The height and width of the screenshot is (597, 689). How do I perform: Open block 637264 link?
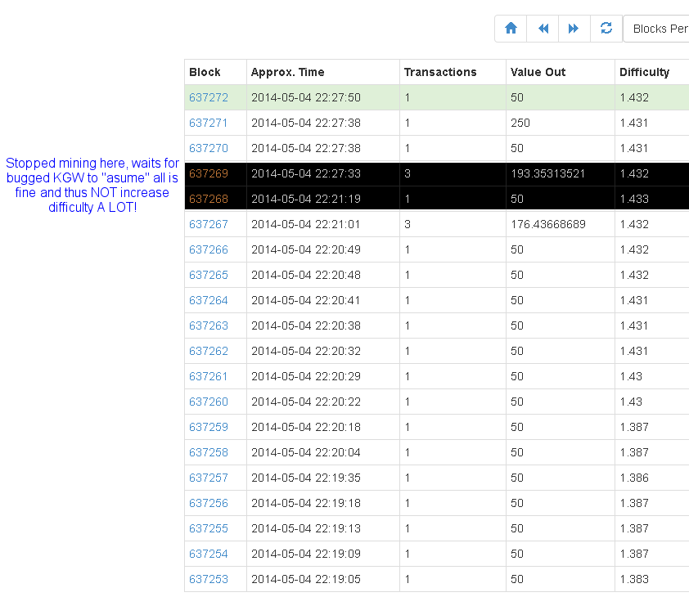pyautogui.click(x=209, y=300)
